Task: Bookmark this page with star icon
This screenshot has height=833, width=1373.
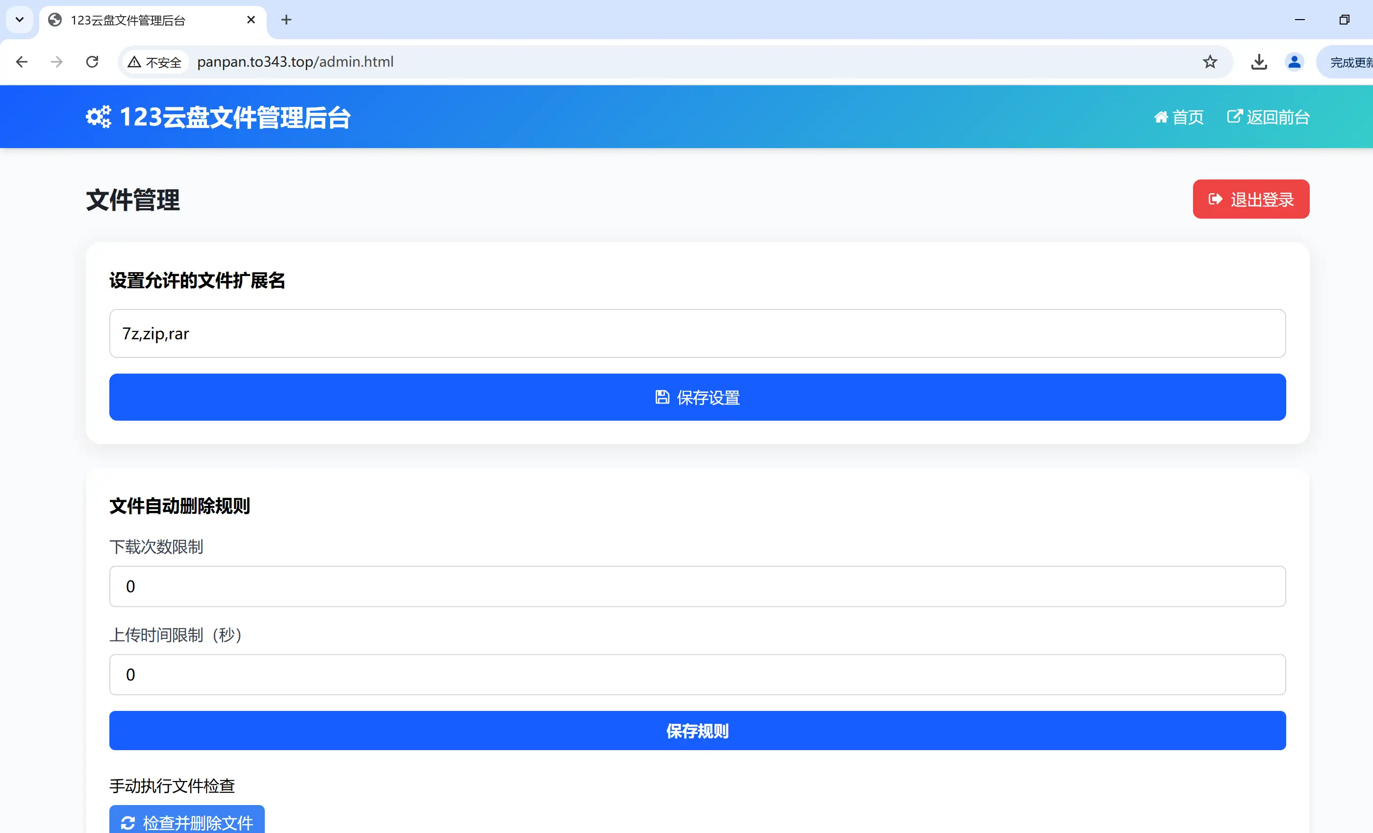Action: point(1209,62)
